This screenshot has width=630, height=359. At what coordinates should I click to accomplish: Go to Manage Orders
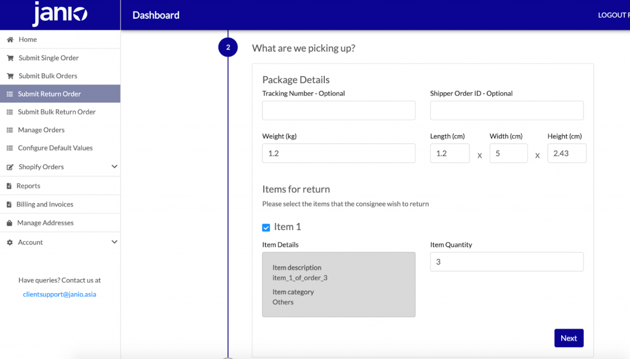(60, 130)
